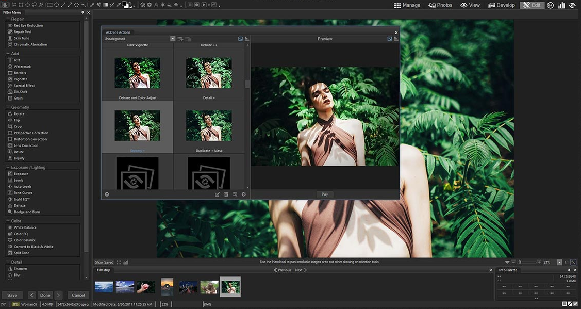
Task: Pin the Filter Menu panel
Action: coord(82,12)
